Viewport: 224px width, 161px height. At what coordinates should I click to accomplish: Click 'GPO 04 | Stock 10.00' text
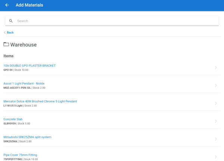[x=16, y=70]
